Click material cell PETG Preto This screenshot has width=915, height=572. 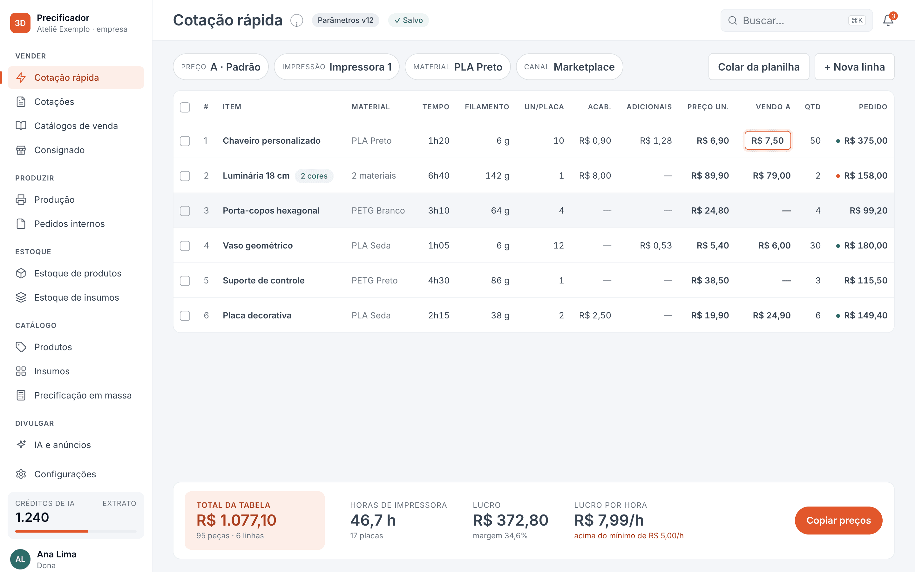pos(374,281)
